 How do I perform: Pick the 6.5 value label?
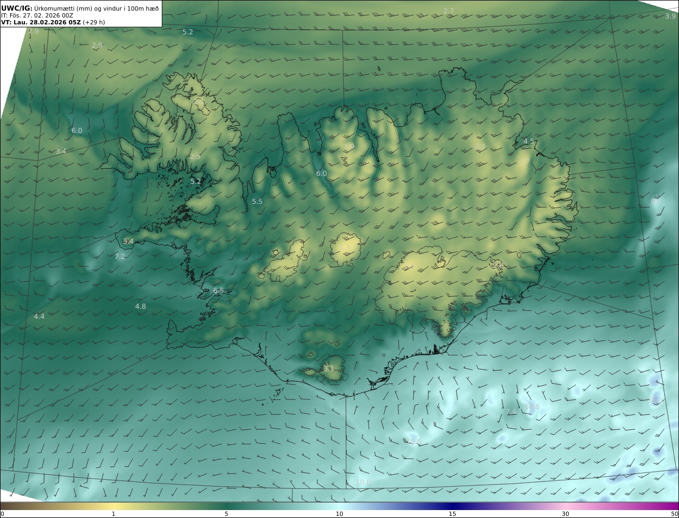[219, 291]
